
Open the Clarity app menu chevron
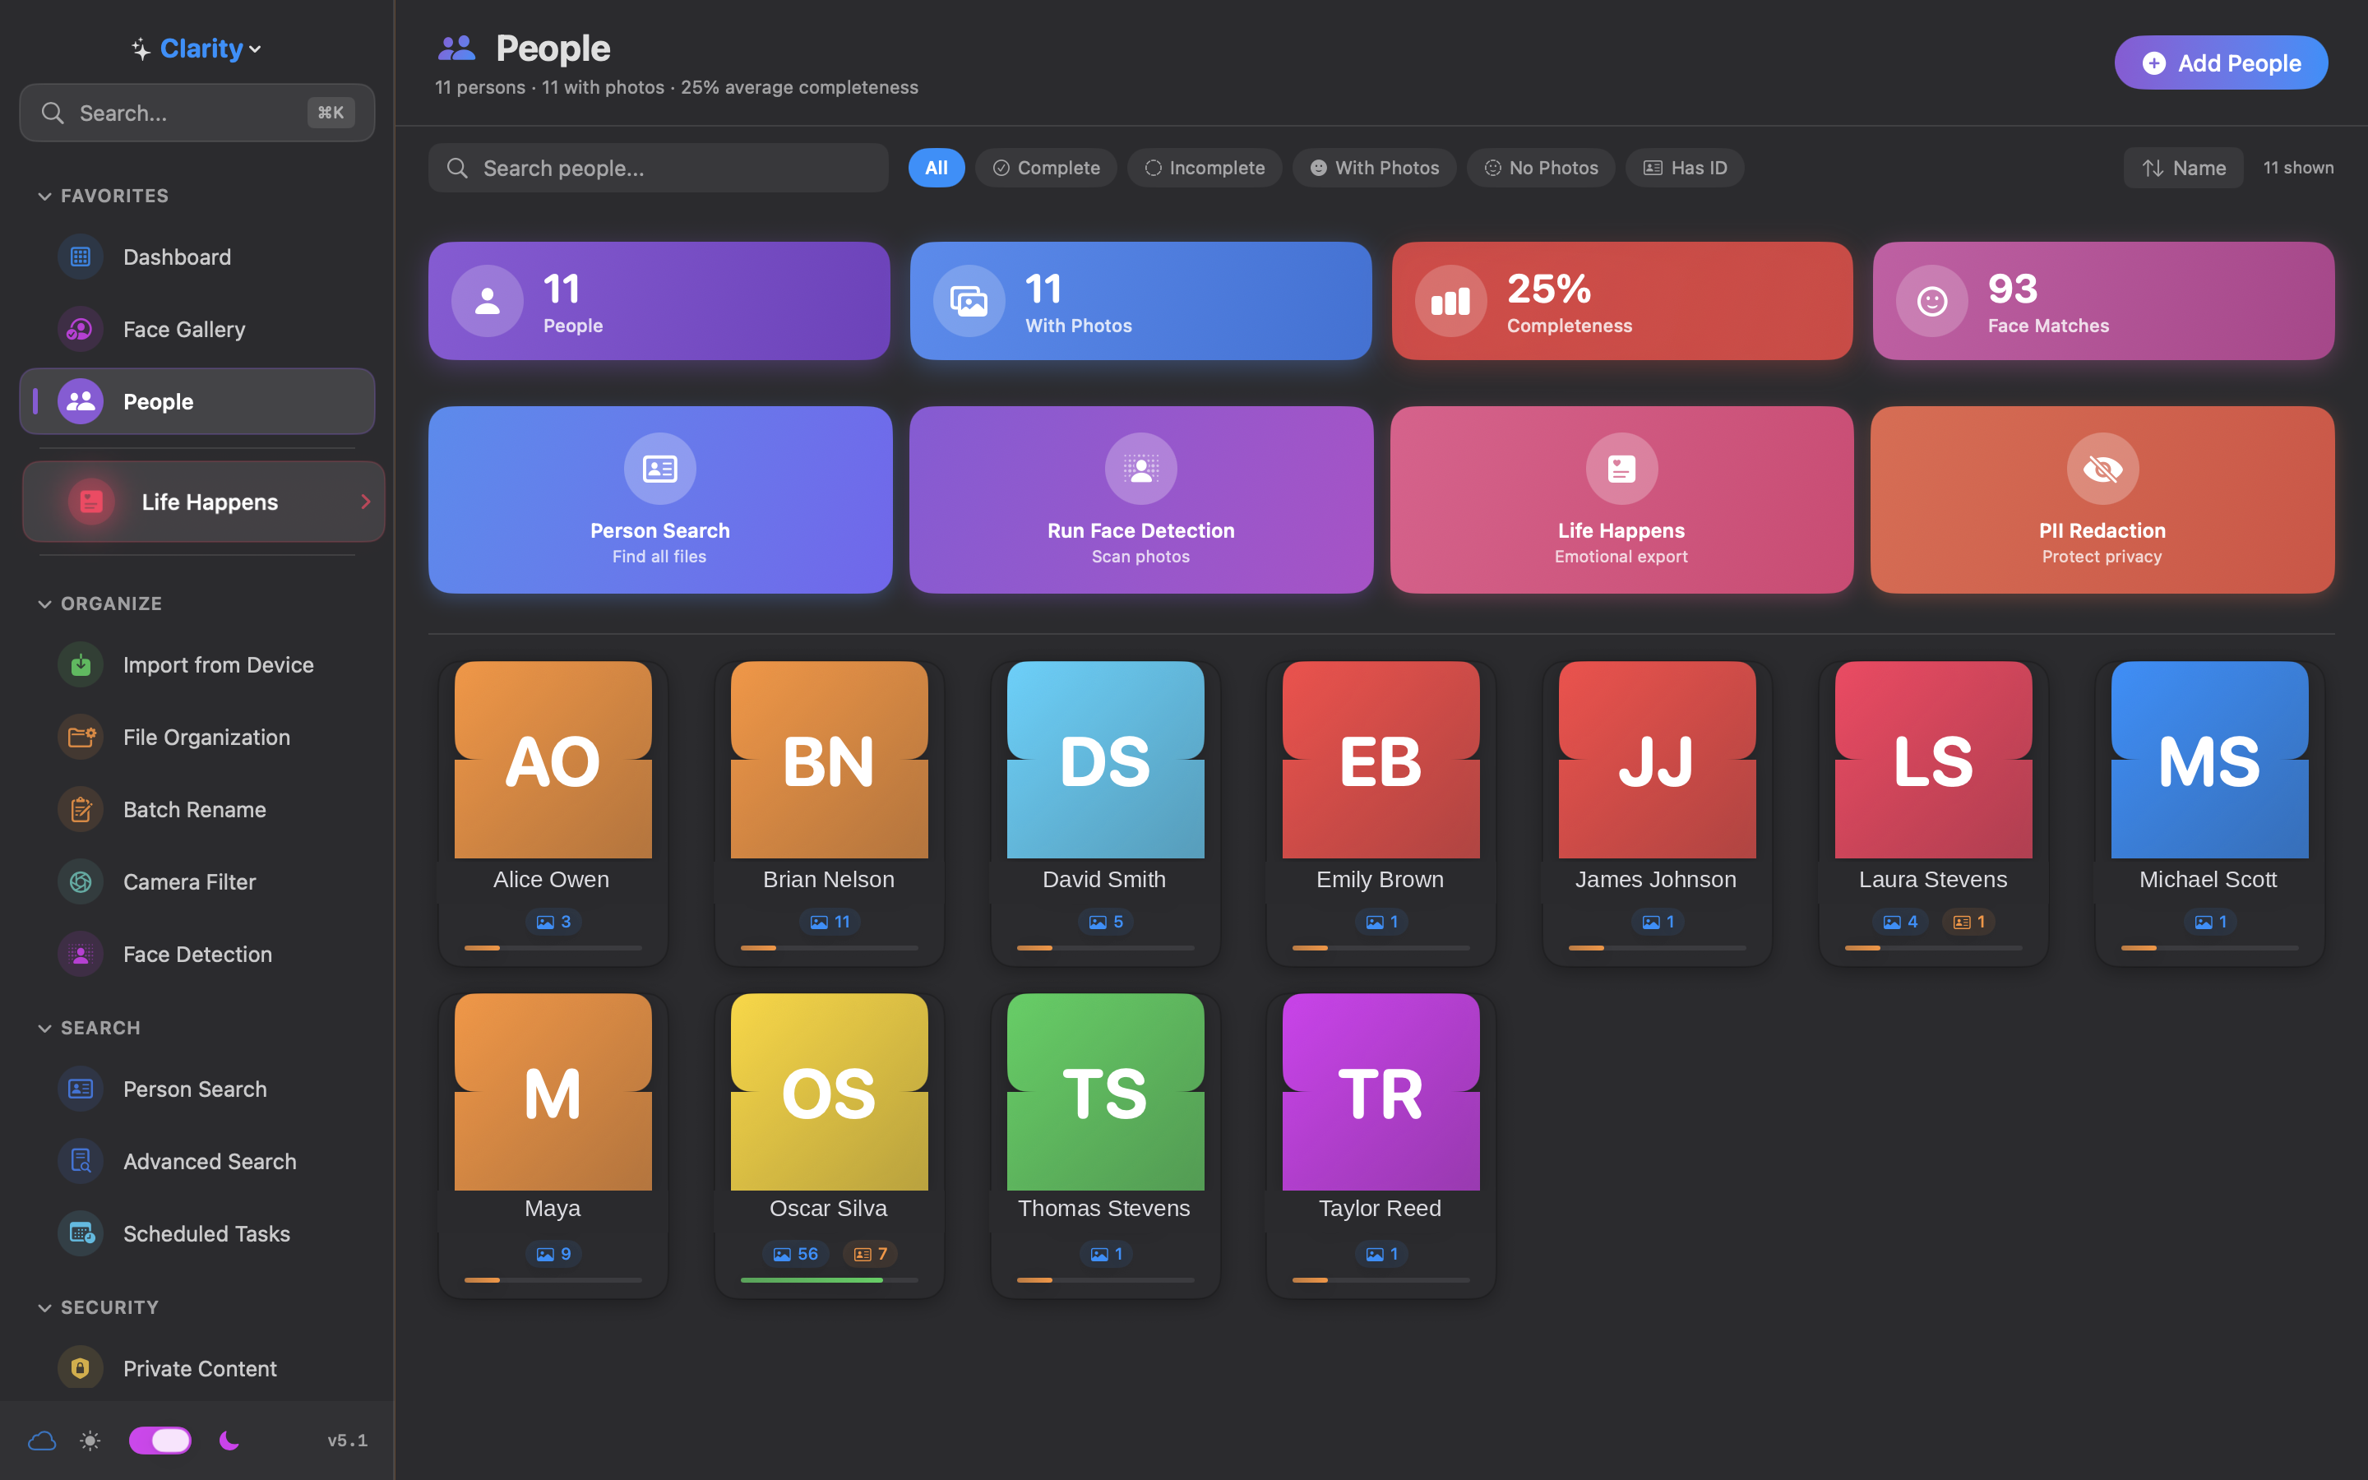pos(256,48)
